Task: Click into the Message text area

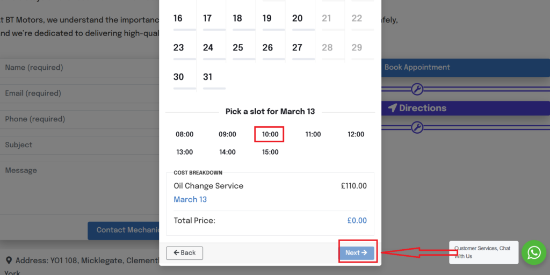Action: click(x=81, y=183)
